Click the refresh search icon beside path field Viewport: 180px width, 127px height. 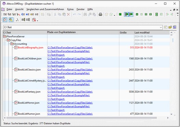click(x=175, y=27)
